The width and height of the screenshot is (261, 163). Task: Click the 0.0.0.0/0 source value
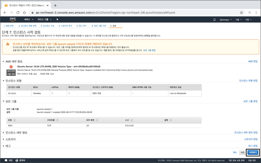coord(129,126)
